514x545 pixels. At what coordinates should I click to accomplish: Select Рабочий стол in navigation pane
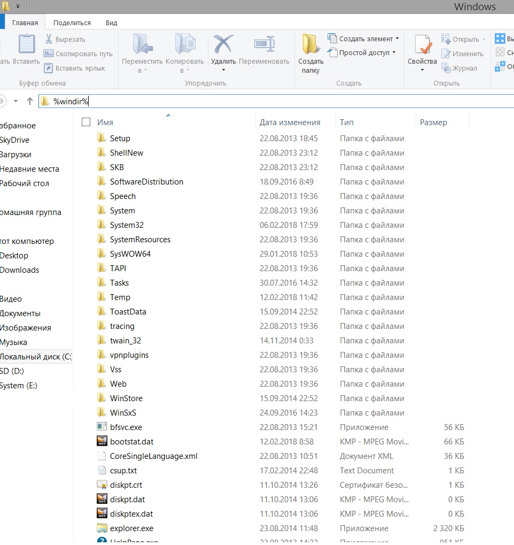tap(25, 183)
